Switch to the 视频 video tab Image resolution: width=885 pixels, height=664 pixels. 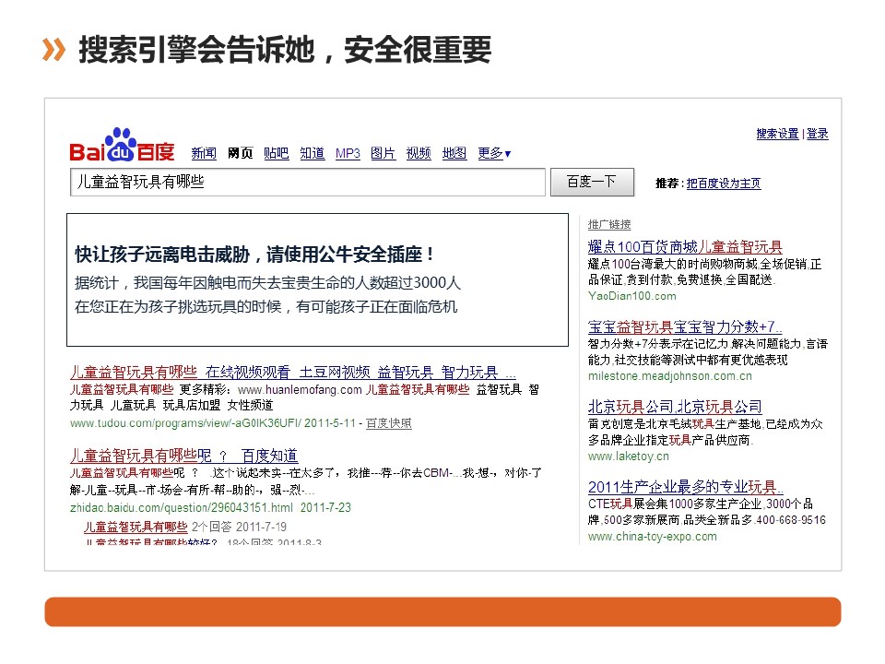click(419, 154)
